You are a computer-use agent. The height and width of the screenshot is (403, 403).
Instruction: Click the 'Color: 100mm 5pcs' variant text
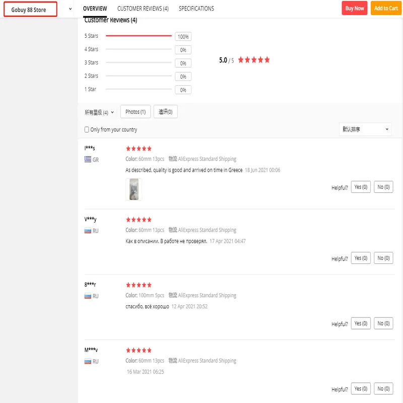tap(145, 295)
